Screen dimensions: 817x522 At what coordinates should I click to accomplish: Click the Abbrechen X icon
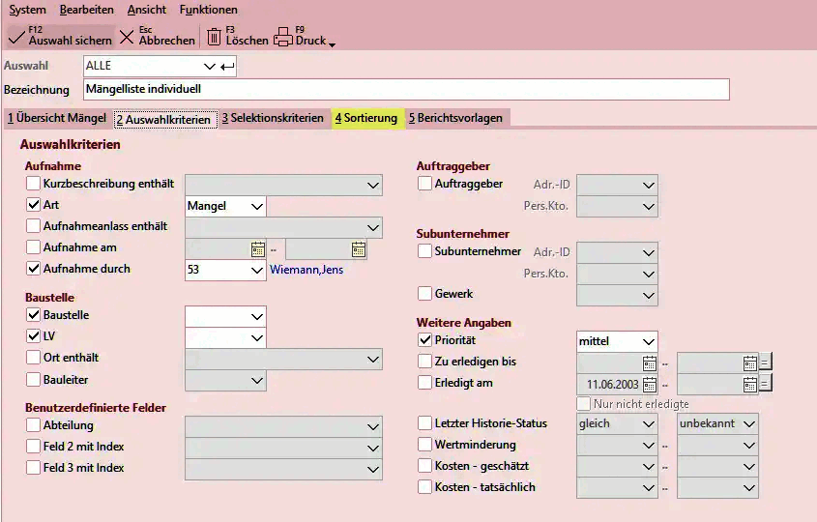click(x=127, y=37)
